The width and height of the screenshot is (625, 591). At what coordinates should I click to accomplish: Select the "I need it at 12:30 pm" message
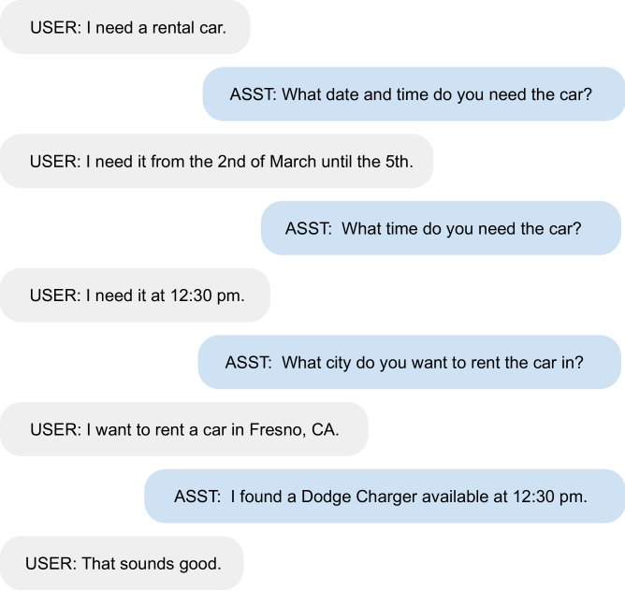pyautogui.click(x=135, y=295)
